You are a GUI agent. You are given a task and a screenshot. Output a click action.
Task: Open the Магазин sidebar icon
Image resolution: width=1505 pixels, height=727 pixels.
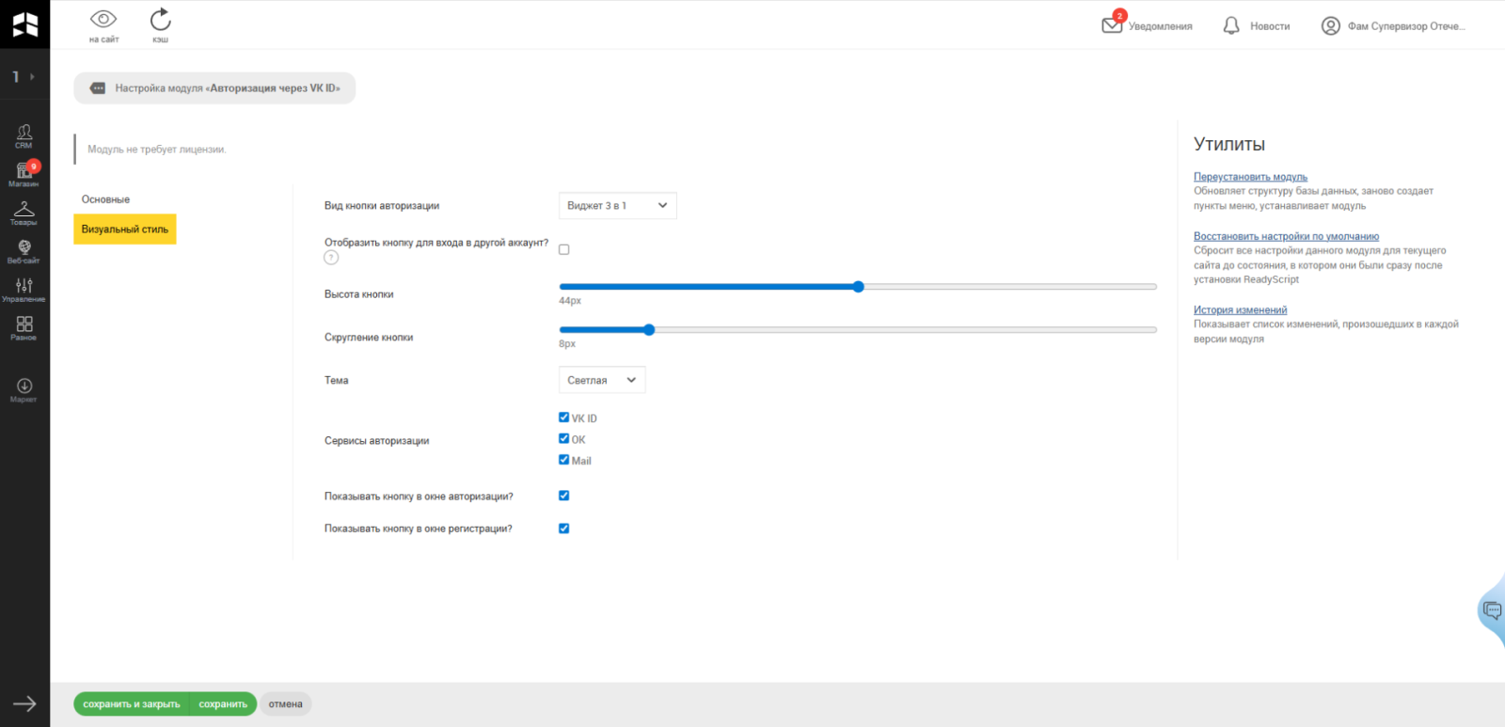24,174
